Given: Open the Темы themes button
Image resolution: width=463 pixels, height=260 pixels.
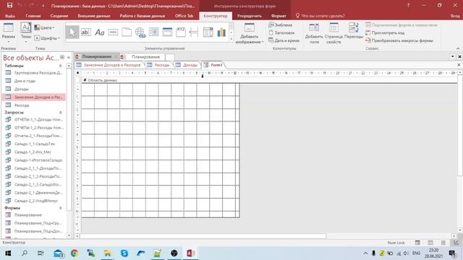Looking at the screenshot, I should pos(26,32).
